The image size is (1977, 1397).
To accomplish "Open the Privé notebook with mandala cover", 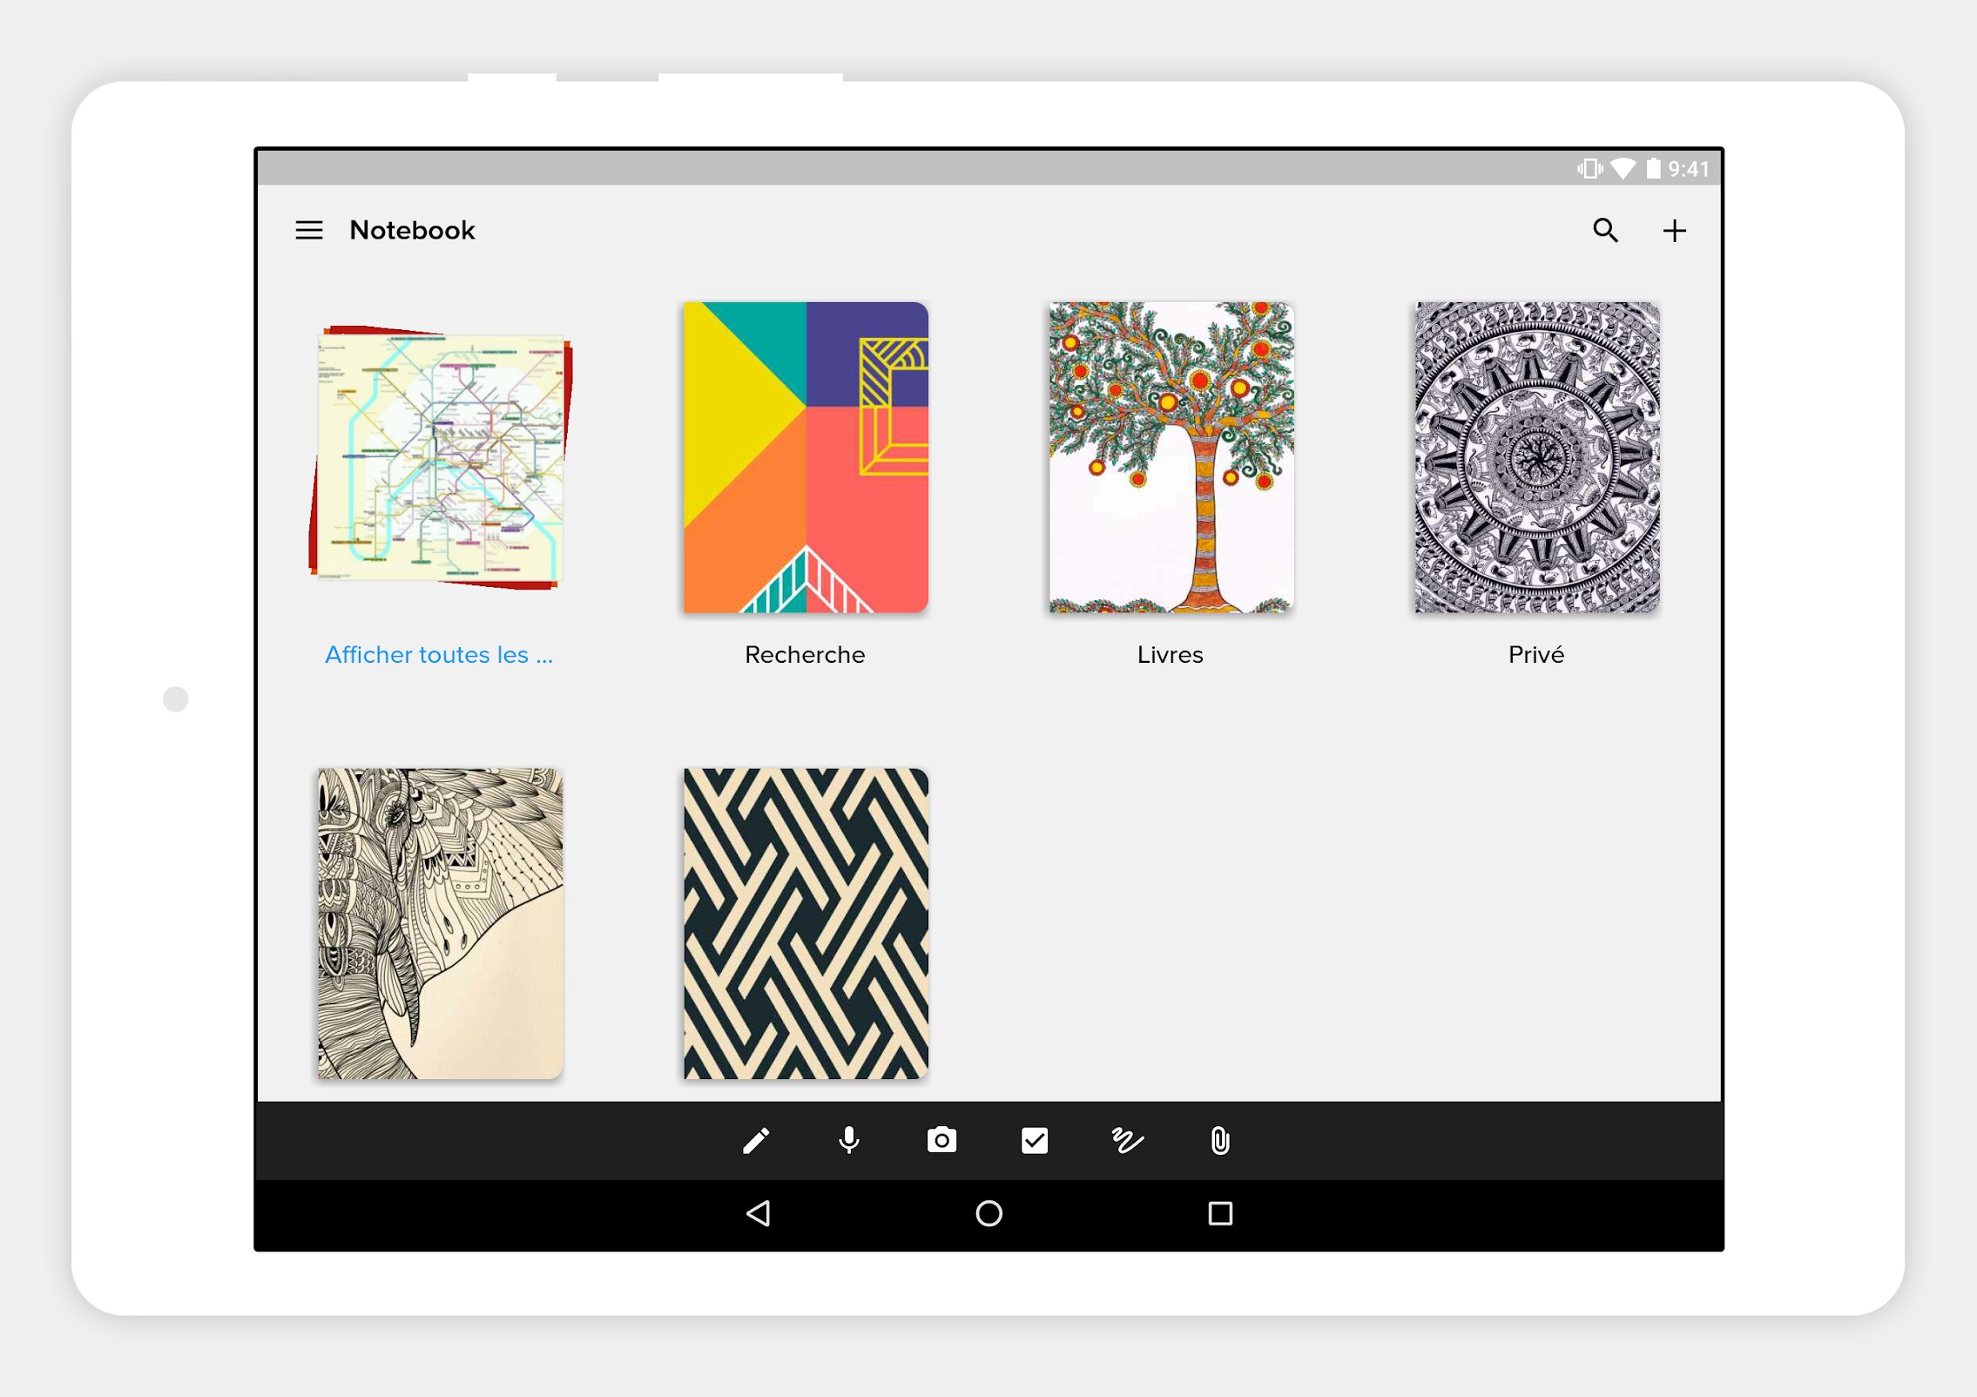I will (x=1536, y=457).
